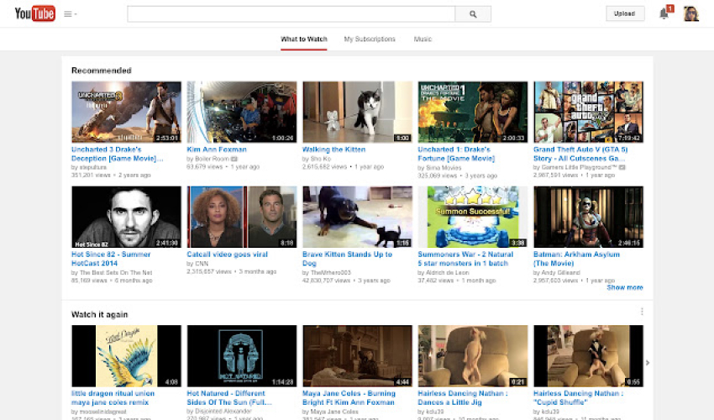The width and height of the screenshot is (714, 420).
Task: Click little dragon ritual union title
Action: point(113,397)
